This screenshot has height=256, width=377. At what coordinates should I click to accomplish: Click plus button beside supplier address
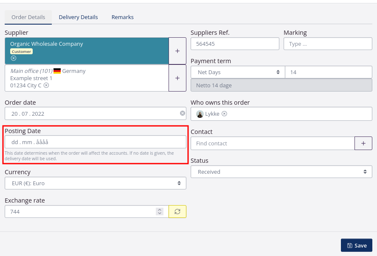click(x=177, y=78)
